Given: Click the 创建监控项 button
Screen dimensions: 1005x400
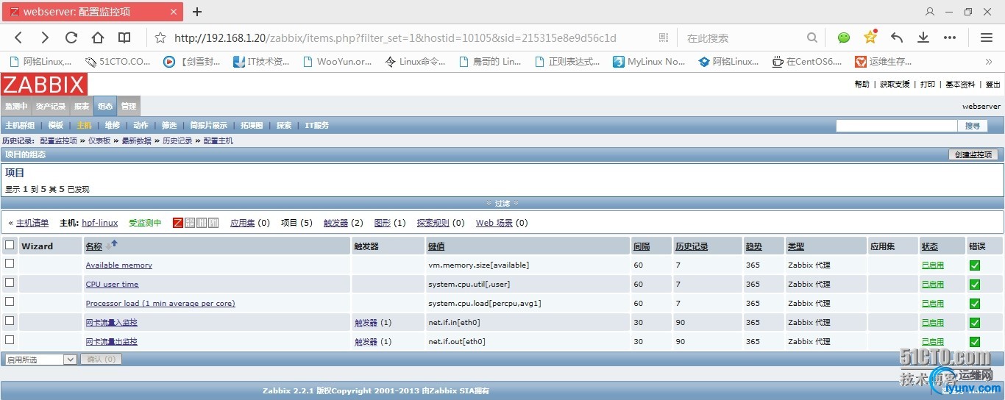Looking at the screenshot, I should coord(974,154).
